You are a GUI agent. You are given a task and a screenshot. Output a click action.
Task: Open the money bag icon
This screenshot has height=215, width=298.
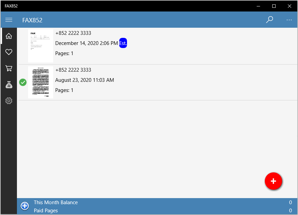tap(9, 85)
